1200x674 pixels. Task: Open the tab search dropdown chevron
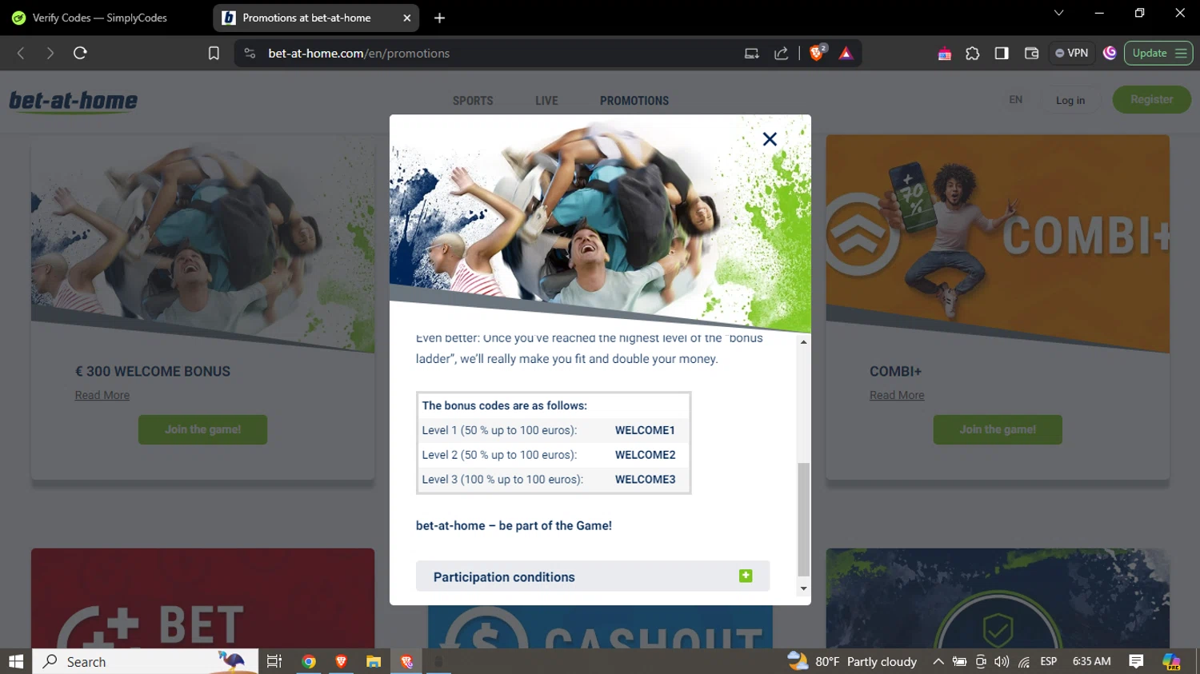point(1058,13)
